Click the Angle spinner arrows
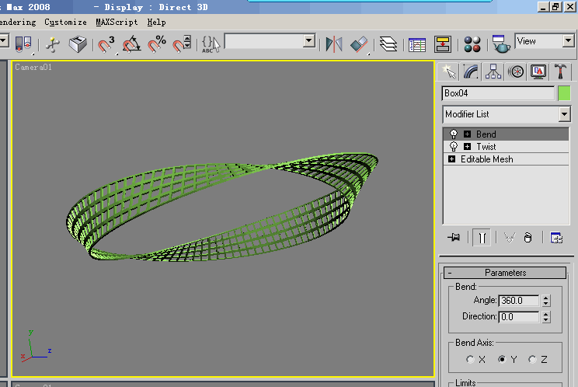This screenshot has width=578, height=387. [546, 301]
